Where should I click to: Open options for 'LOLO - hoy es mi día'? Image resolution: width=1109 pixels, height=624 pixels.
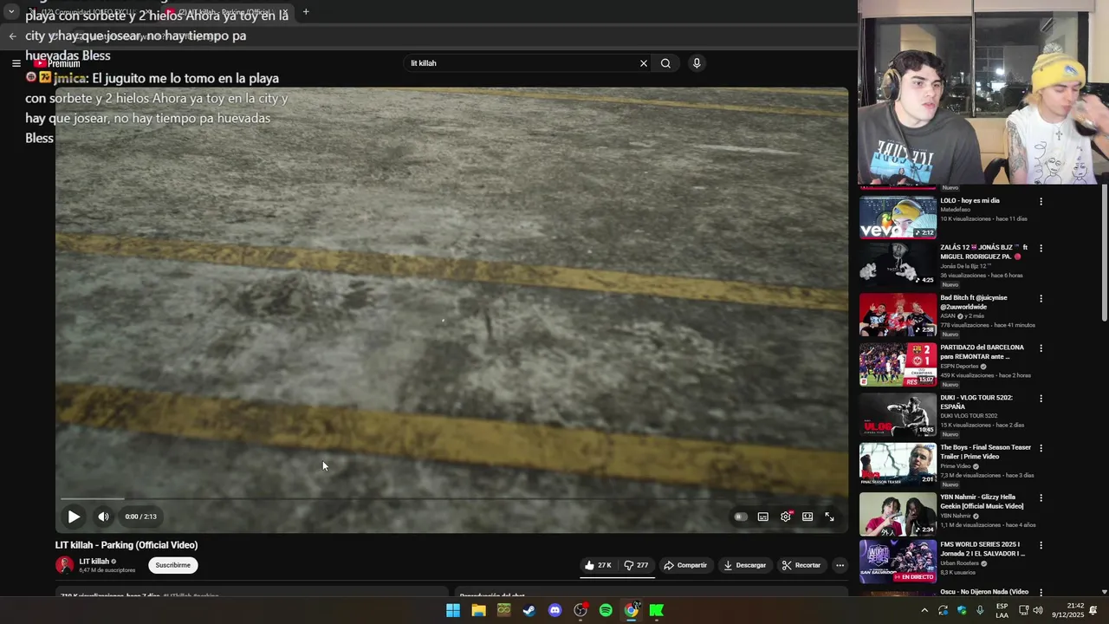pyautogui.click(x=1041, y=201)
